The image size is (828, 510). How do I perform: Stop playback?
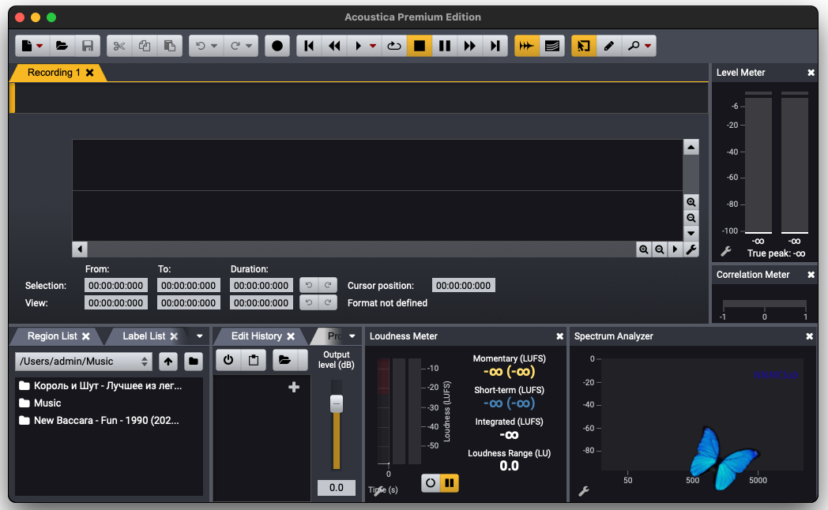[420, 46]
